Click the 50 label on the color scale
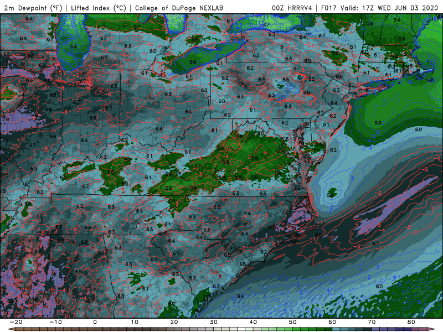443x332 pixels. tap(293, 322)
